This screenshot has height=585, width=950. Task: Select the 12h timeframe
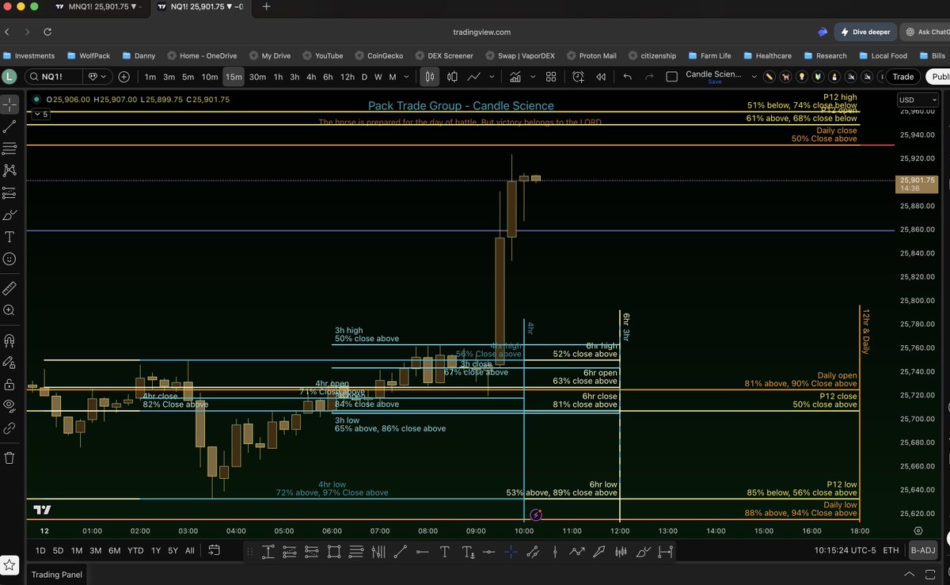pos(348,77)
